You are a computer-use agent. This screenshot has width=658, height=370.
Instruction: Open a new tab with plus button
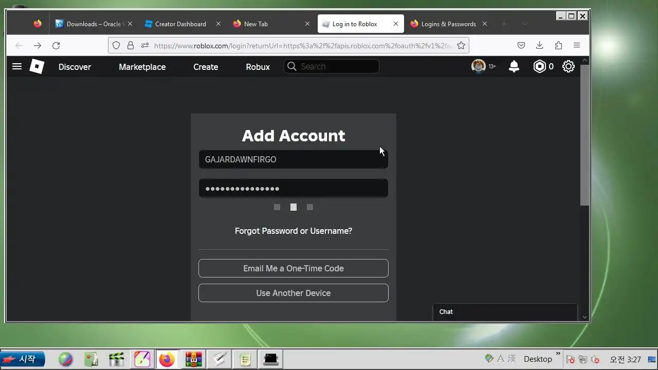[504, 24]
